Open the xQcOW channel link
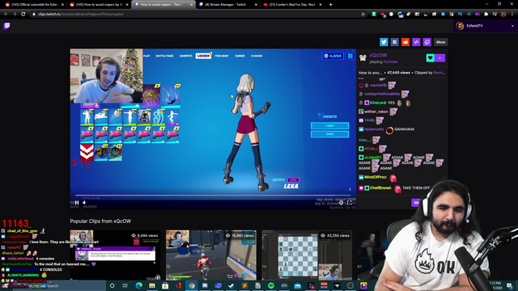The width and height of the screenshot is (518, 291). (x=378, y=55)
